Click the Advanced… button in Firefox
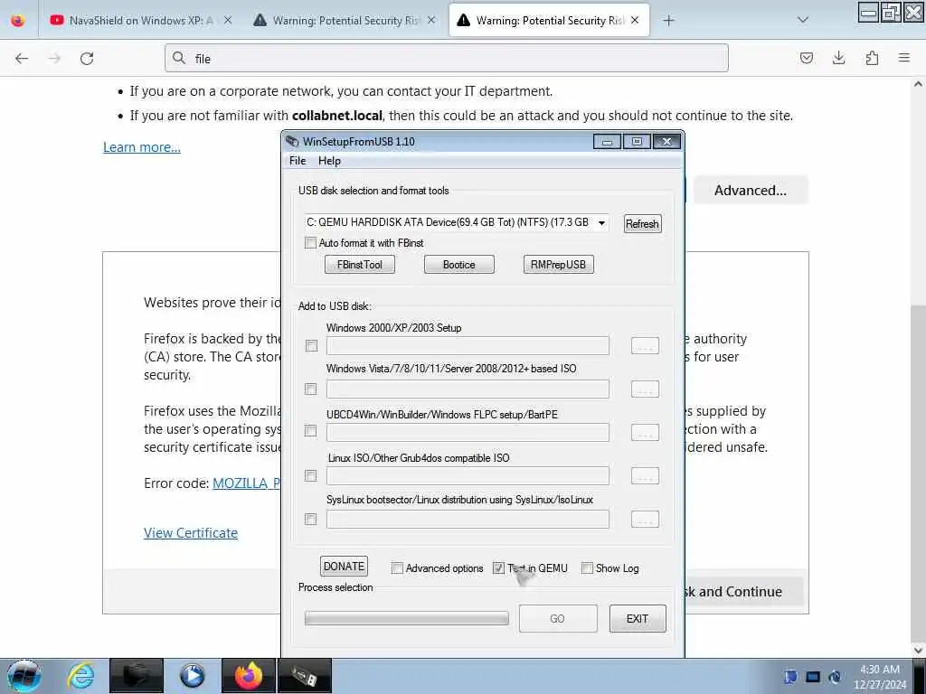 750,190
